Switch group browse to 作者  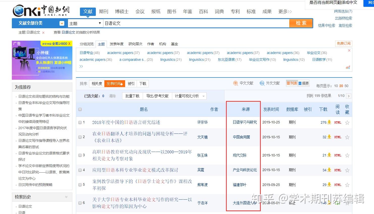(151, 44)
